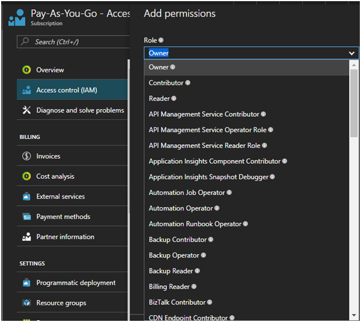Select Billing Reader role
This screenshot has height=322, width=361.
[247, 286]
